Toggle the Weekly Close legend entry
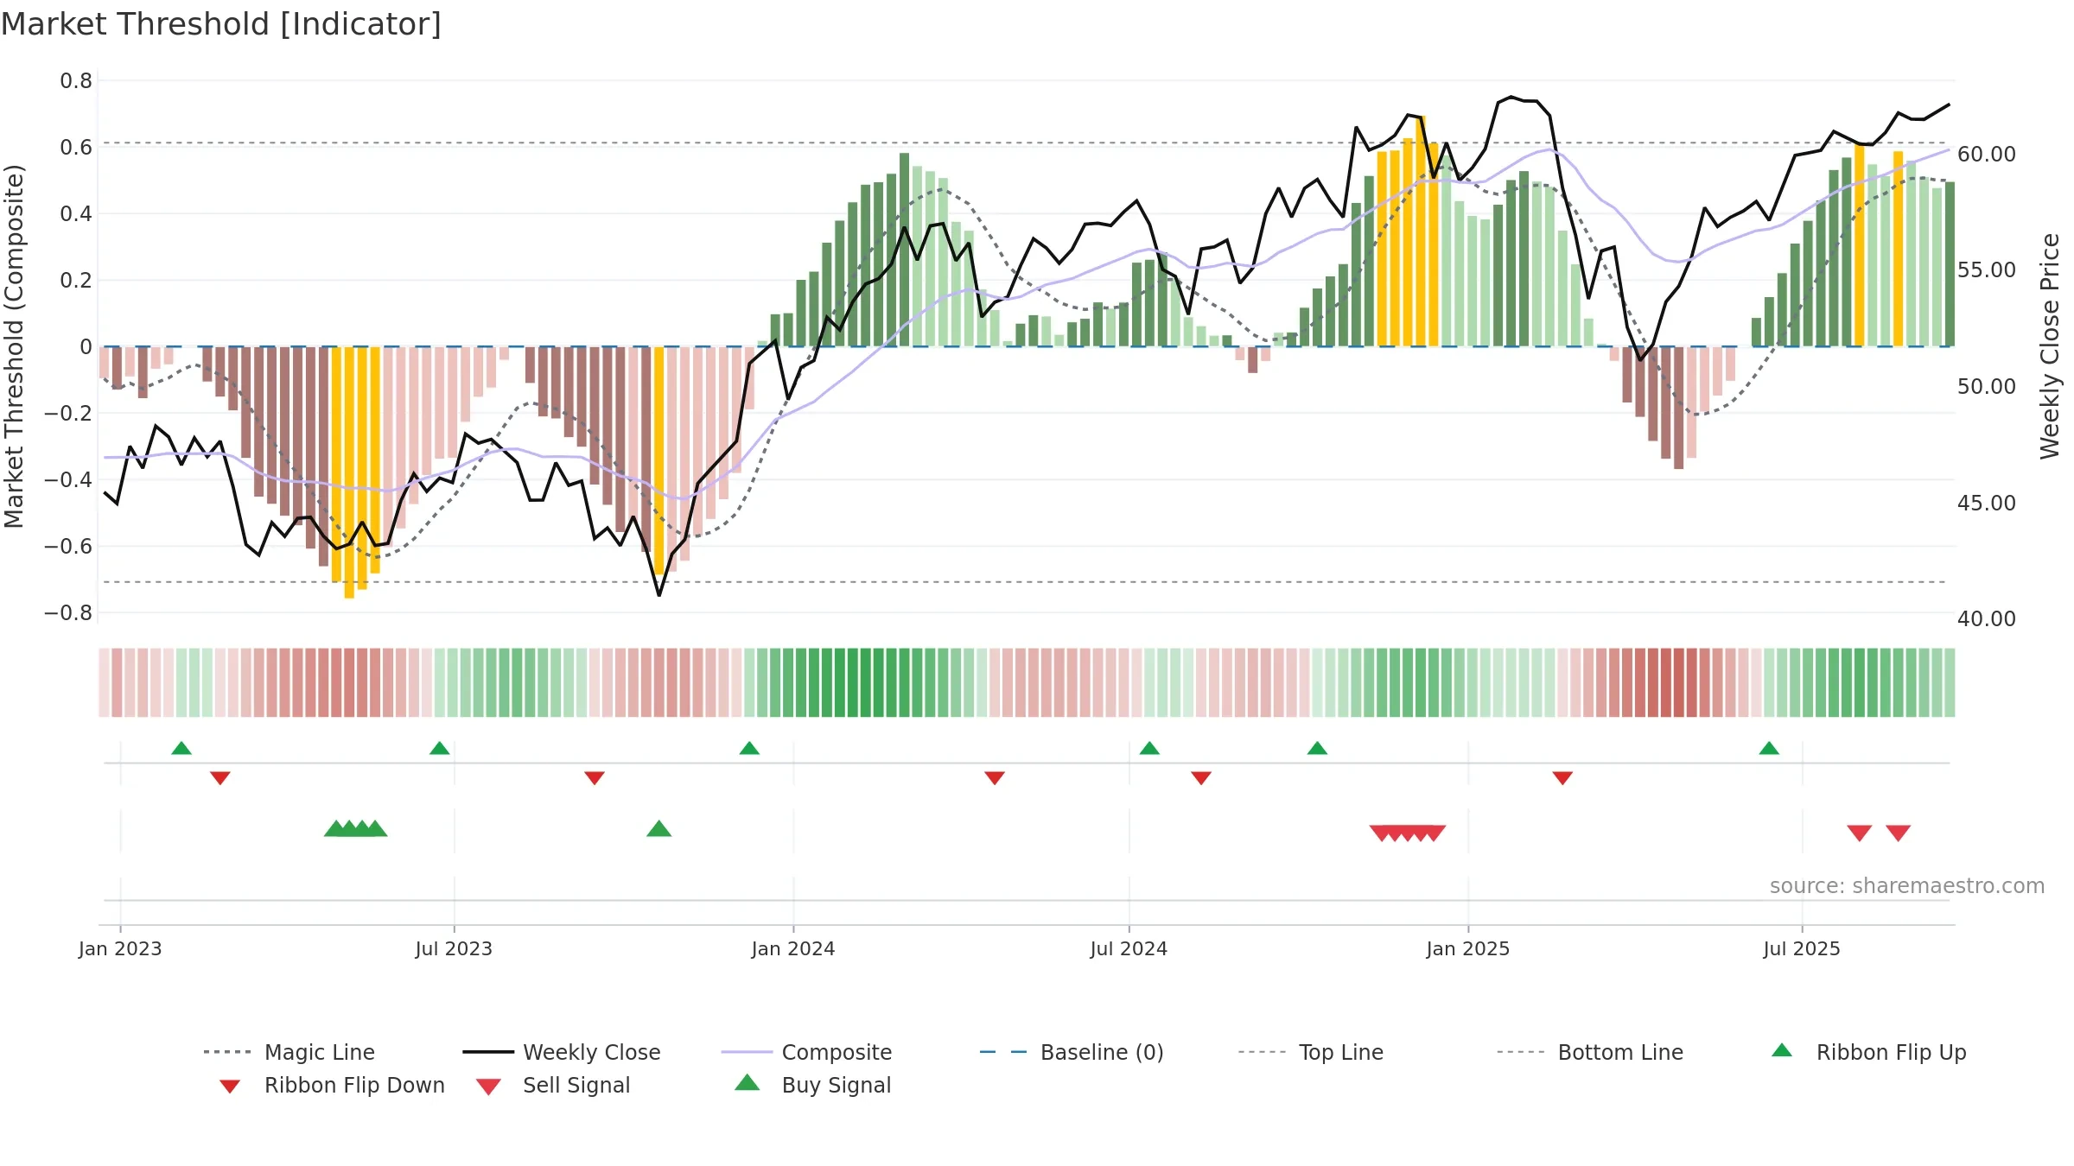2074x1166 pixels. point(562,1052)
